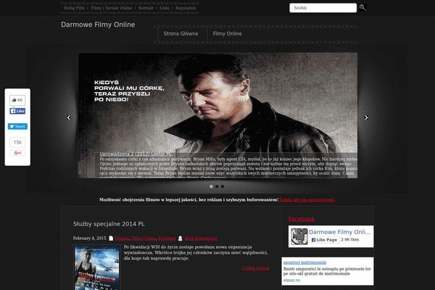435x290 pixels.
Task: Open the Facebook page camera avatar
Action: 299,236
